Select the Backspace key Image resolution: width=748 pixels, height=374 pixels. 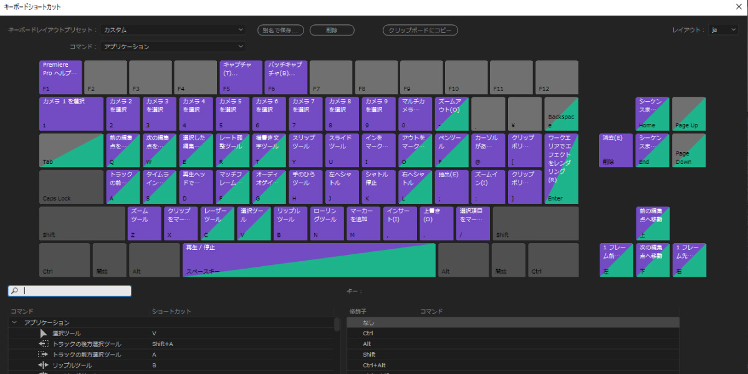pyautogui.click(x=562, y=113)
